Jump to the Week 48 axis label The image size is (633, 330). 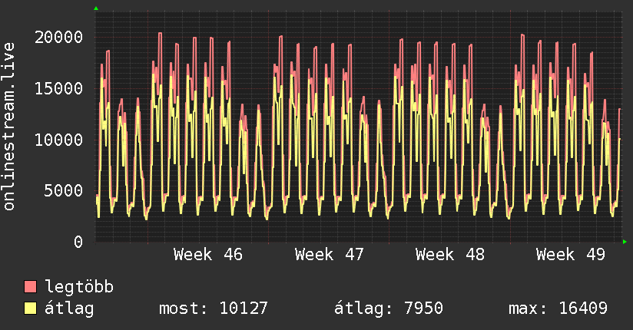point(449,255)
